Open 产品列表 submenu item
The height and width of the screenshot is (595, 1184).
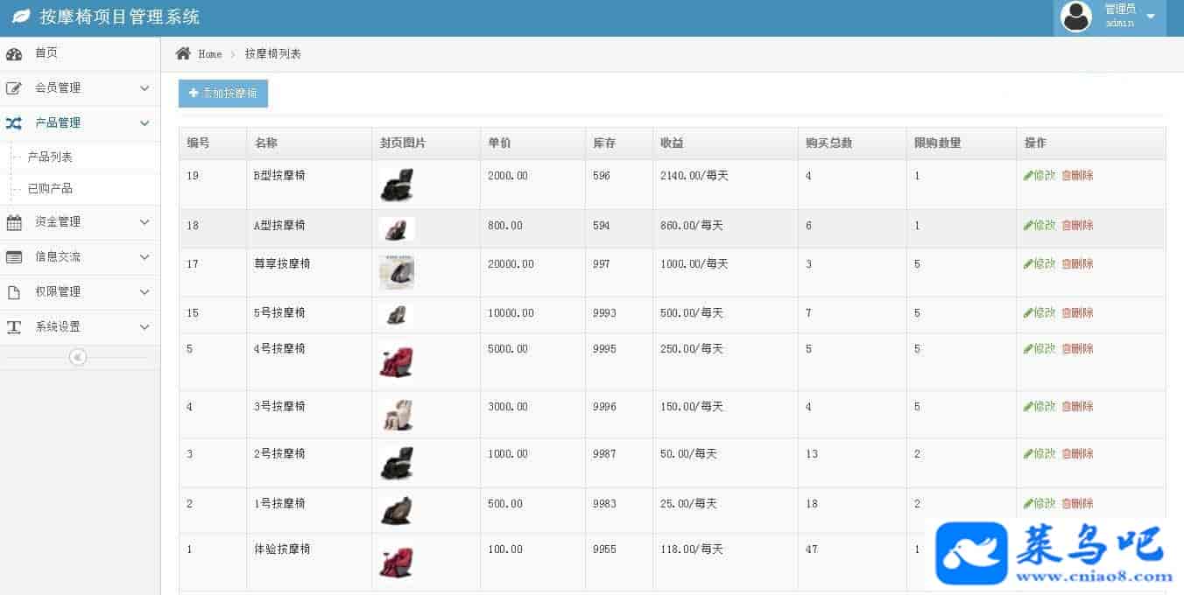click(50, 157)
